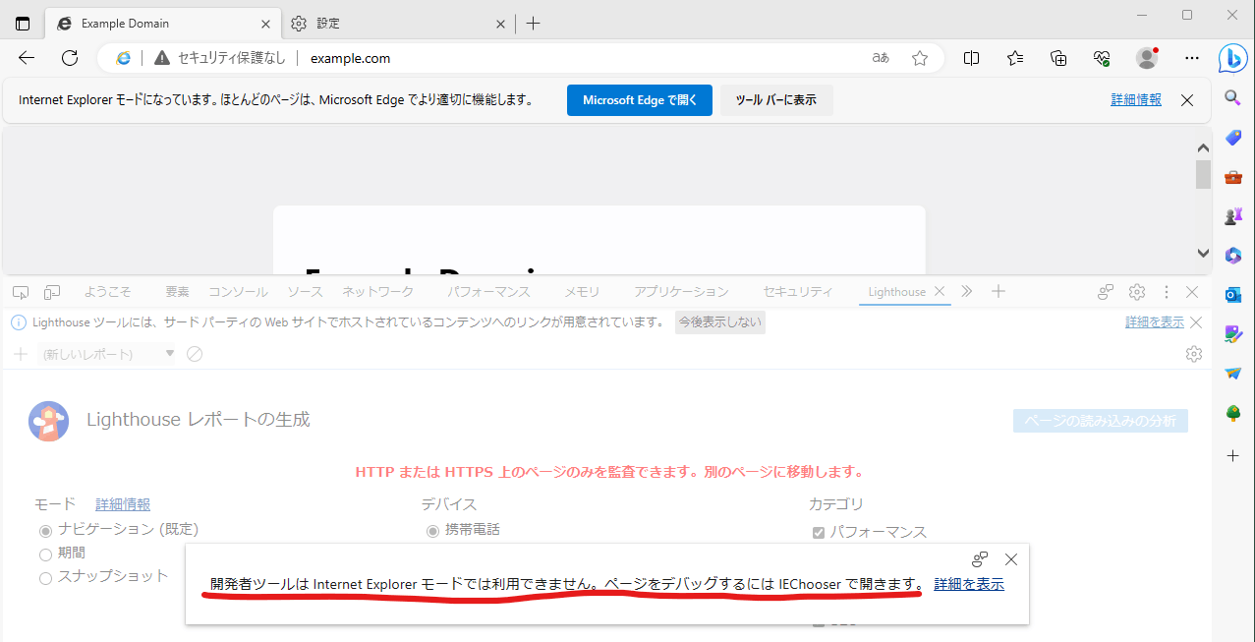The width and height of the screenshot is (1255, 642).
Task: Open the (新しいレポート) report dropdown
Action: coord(106,354)
